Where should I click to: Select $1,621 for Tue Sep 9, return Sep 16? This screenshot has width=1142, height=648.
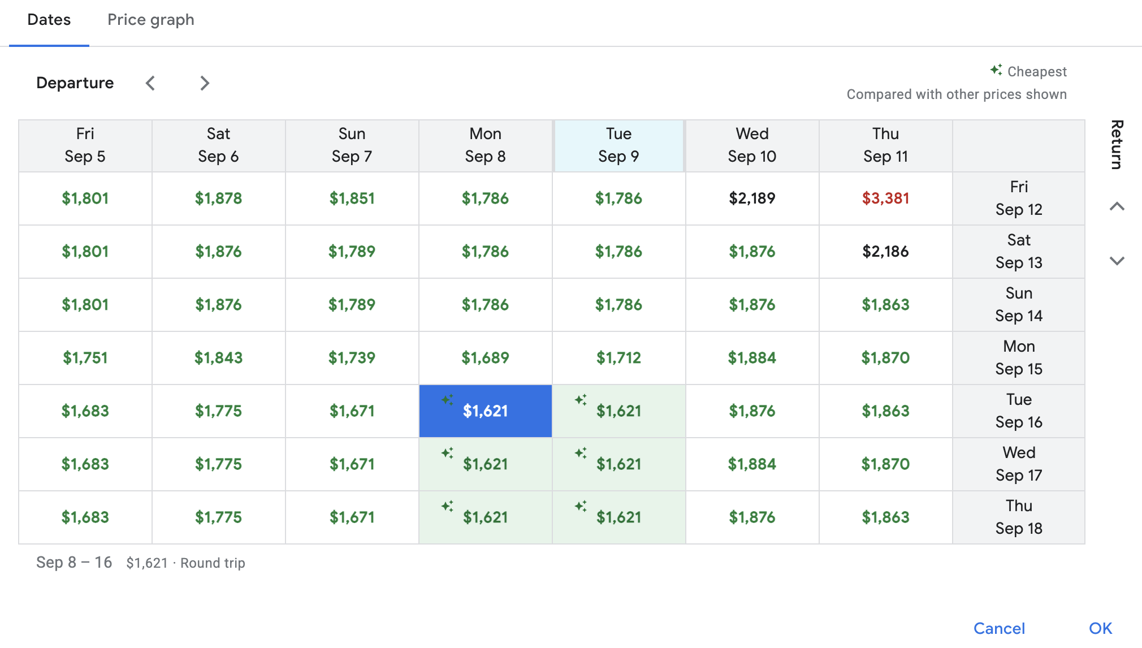coord(619,411)
